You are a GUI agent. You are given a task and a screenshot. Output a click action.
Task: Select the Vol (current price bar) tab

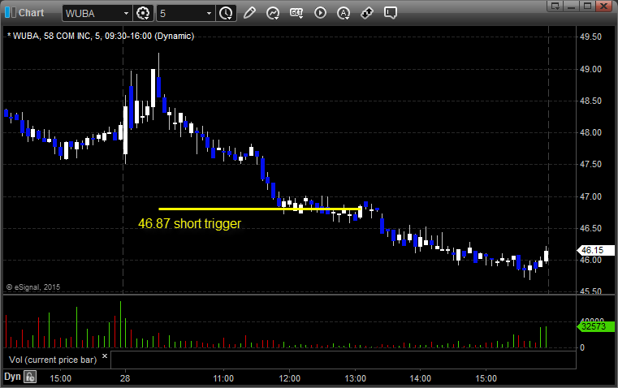click(52, 359)
